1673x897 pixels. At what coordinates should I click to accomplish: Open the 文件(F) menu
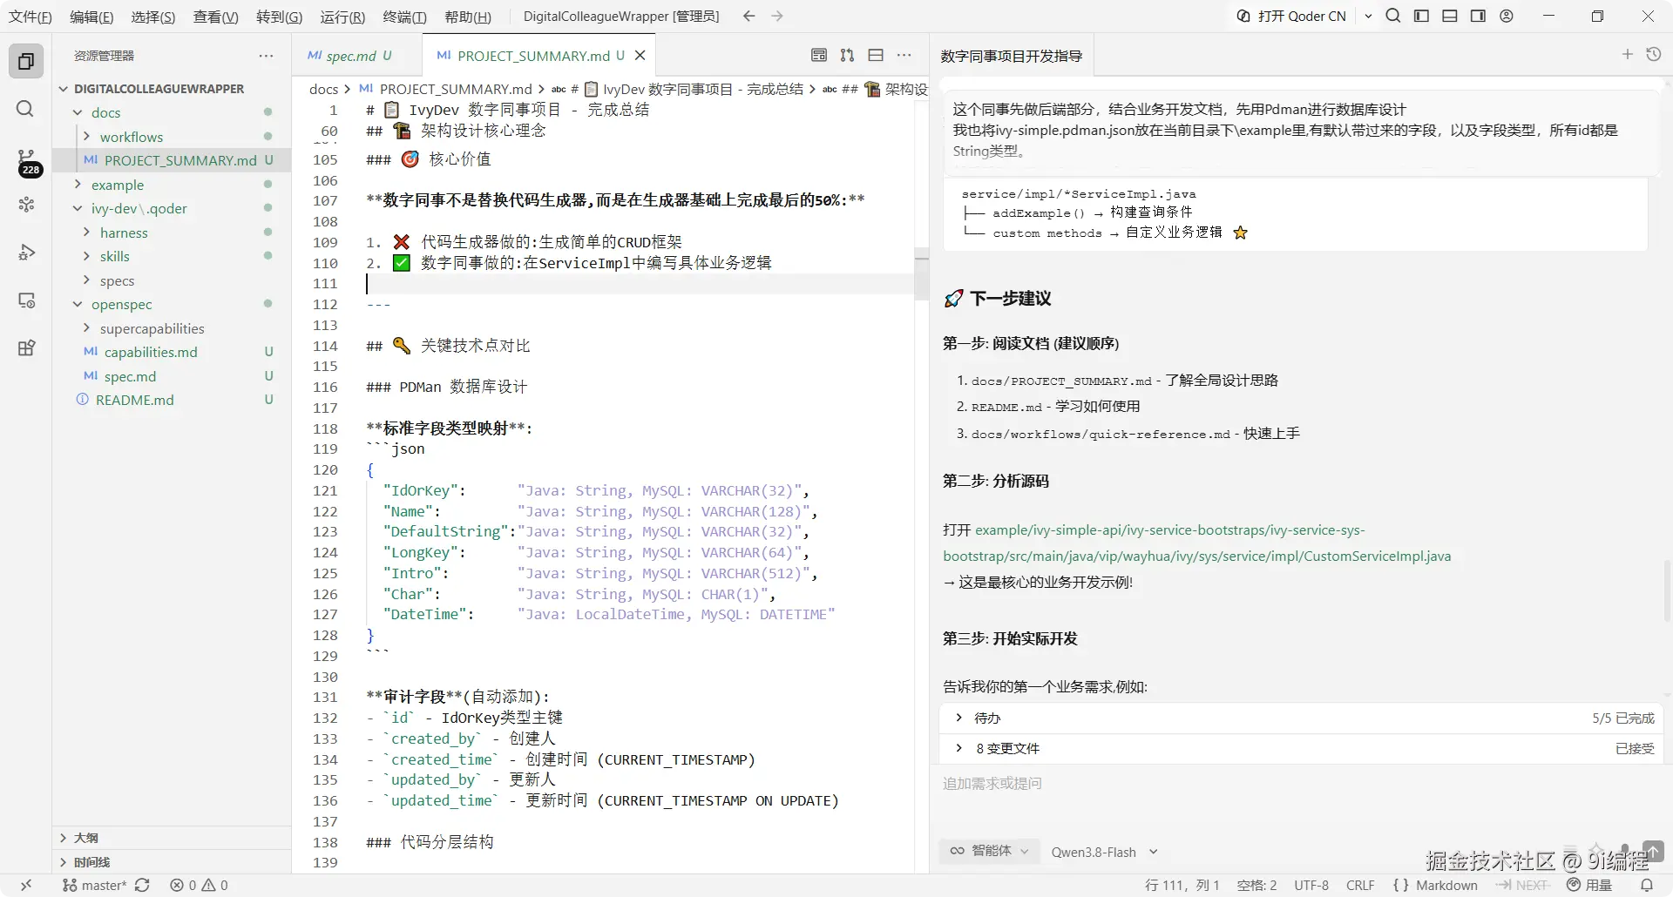click(x=30, y=17)
